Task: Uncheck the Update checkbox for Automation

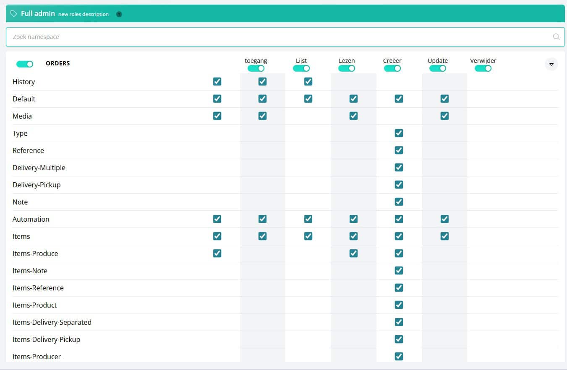Action: tap(444, 219)
